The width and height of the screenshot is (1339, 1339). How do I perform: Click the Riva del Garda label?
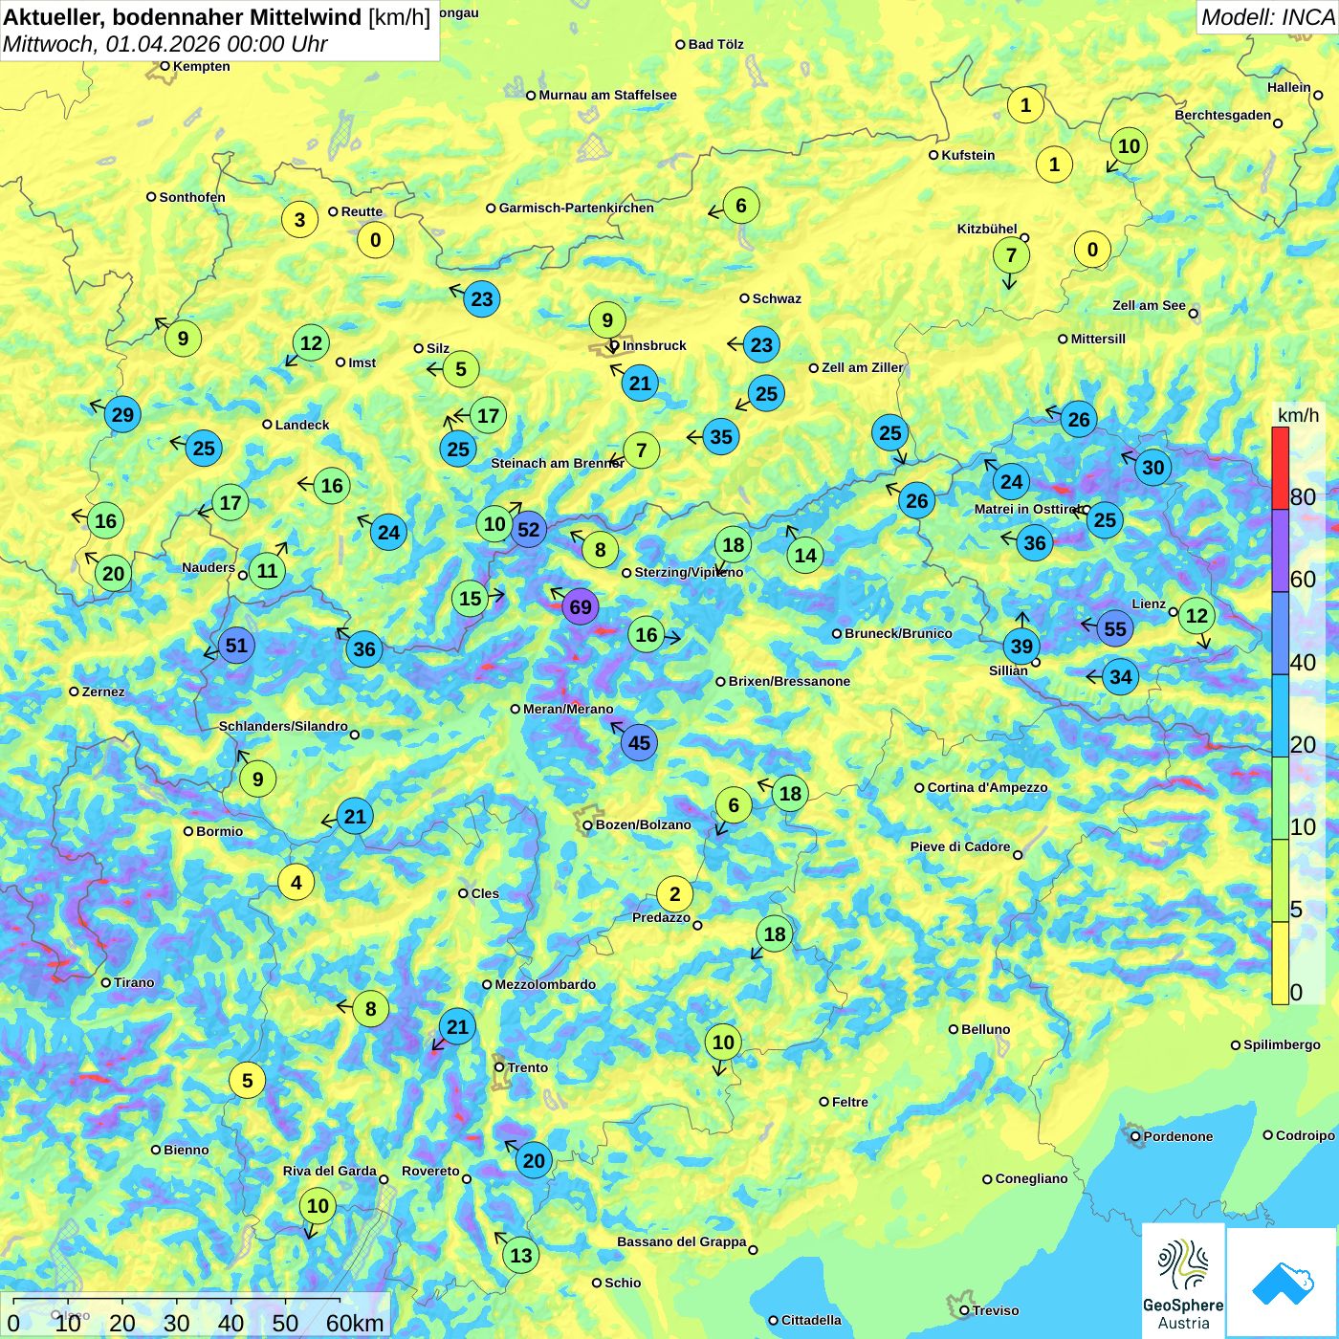pos(329,1171)
